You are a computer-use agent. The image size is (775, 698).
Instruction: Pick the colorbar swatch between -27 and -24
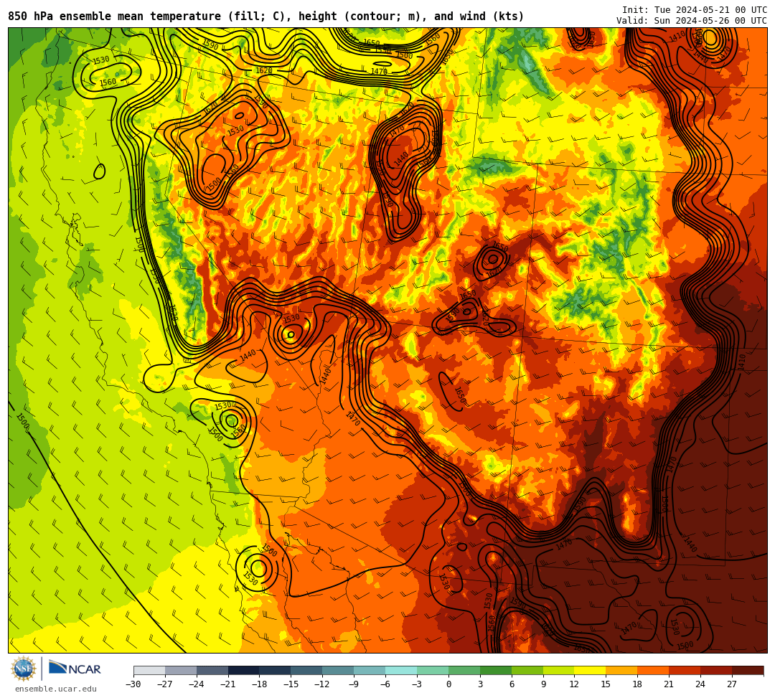[181, 670]
